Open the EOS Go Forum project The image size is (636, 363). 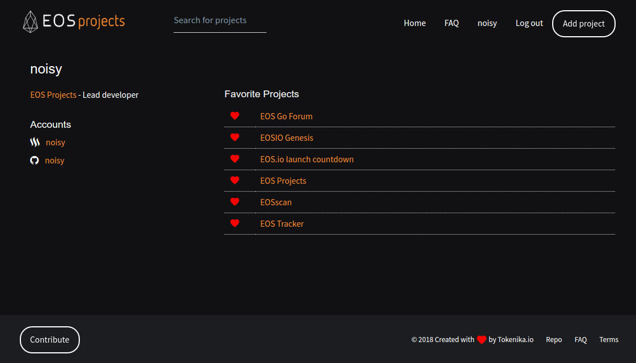tap(287, 116)
